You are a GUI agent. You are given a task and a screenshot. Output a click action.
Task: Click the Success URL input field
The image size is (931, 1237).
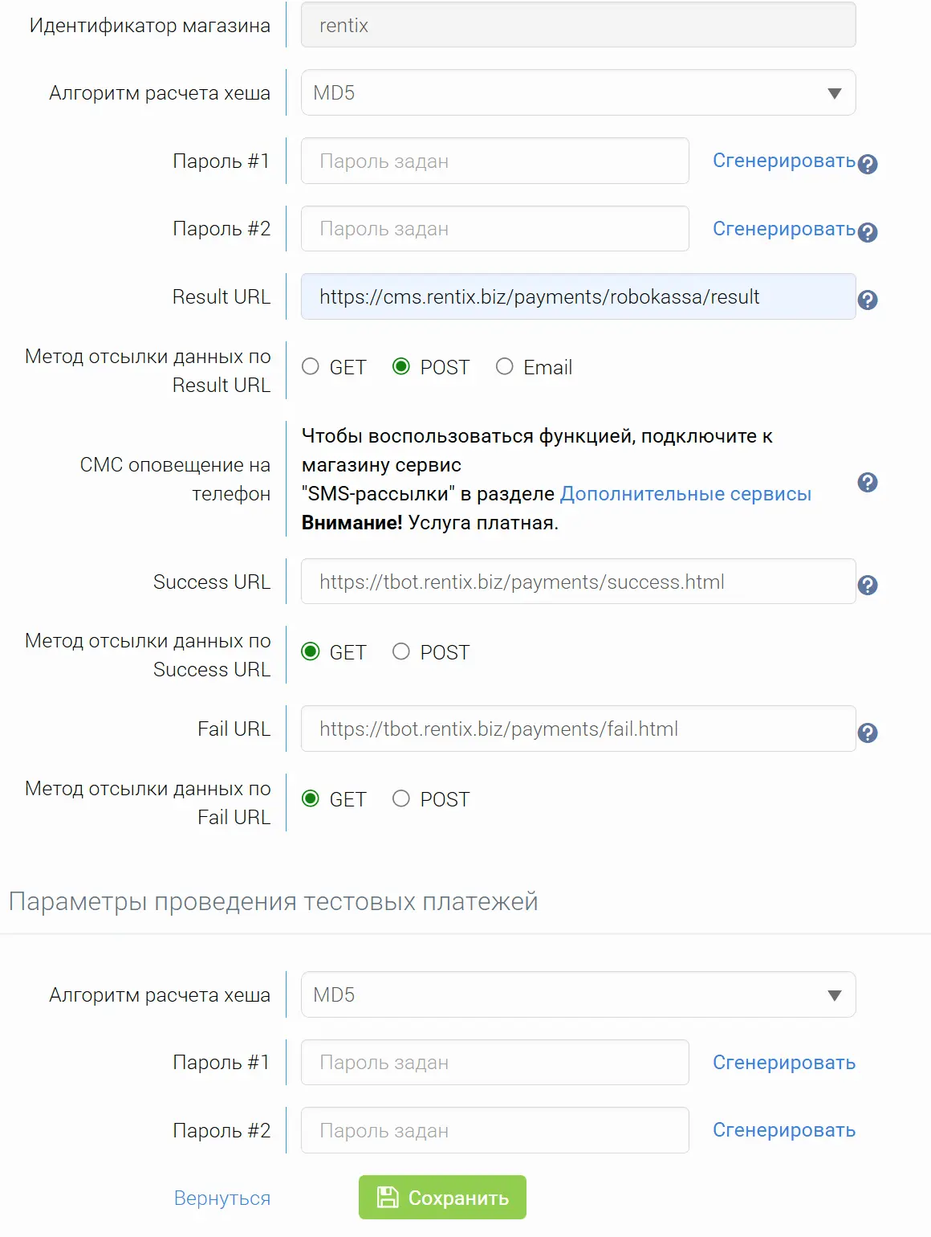(x=578, y=582)
